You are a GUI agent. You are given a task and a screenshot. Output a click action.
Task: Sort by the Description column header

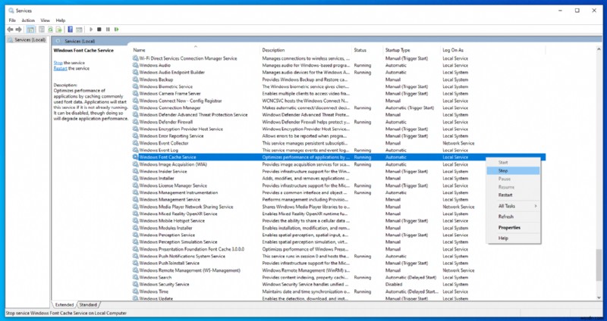(306, 50)
